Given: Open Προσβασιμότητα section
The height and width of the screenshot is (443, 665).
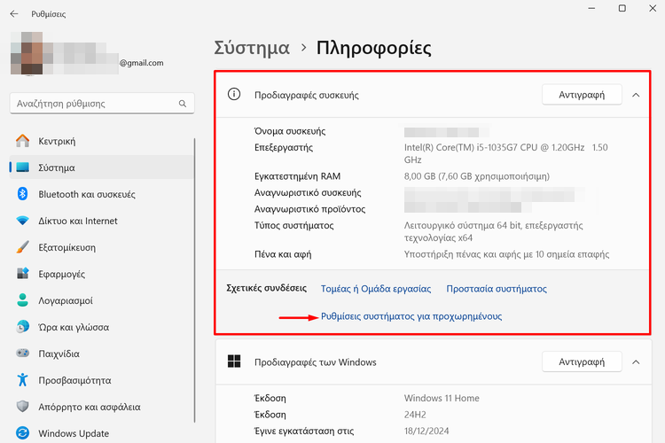Looking at the screenshot, I should (x=102, y=380).
